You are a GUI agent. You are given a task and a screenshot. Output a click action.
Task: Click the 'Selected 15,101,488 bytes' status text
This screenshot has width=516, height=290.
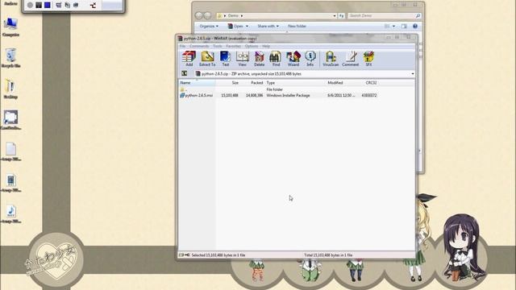pos(218,255)
